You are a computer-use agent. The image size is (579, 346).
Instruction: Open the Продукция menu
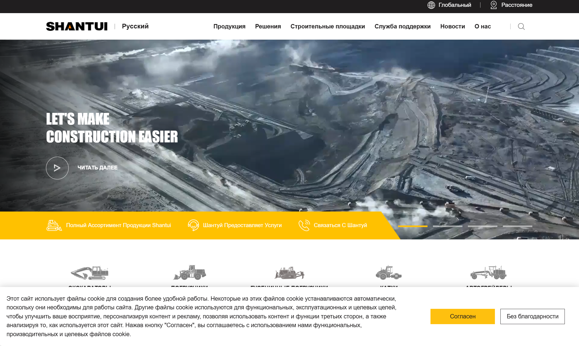pyautogui.click(x=229, y=27)
